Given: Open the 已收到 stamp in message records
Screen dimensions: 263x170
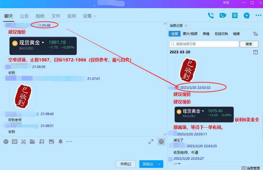Looking at the screenshot, I should pyautogui.click(x=188, y=70).
